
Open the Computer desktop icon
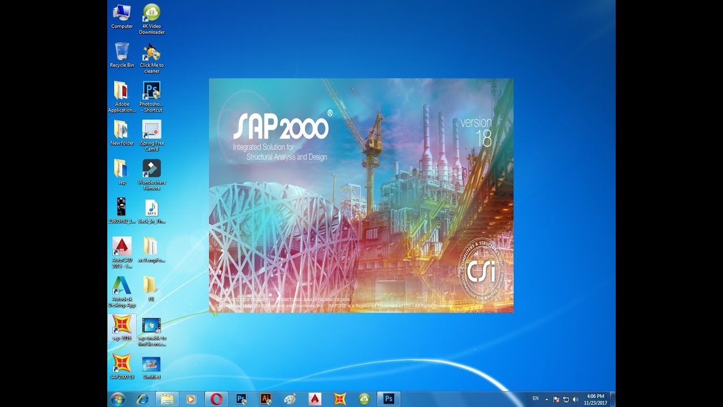tap(122, 16)
